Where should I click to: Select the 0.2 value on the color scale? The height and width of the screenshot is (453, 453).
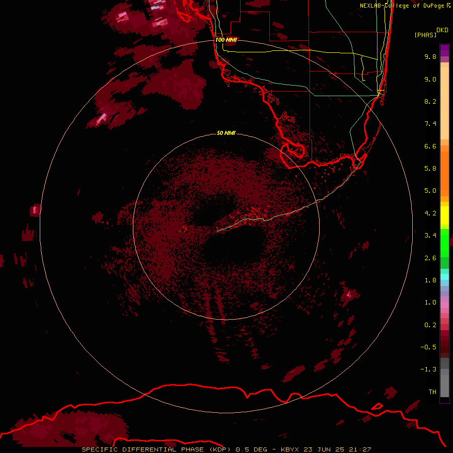(x=430, y=325)
